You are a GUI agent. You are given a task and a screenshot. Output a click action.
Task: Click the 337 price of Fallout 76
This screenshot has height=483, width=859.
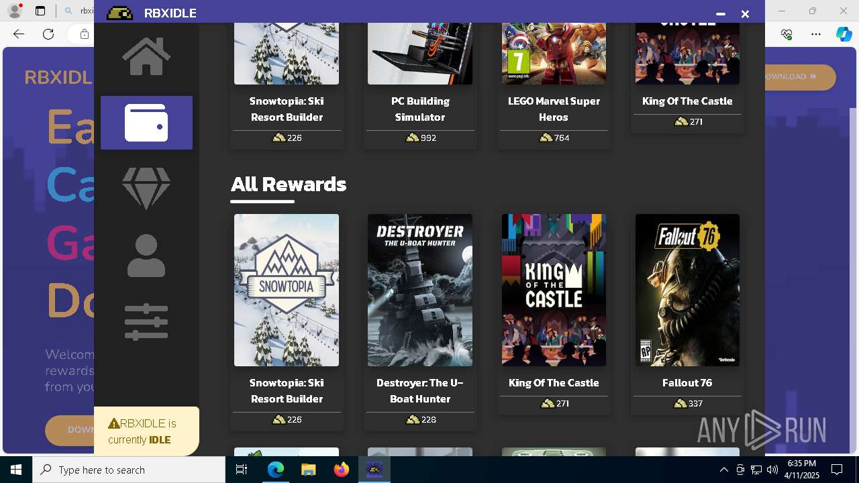(695, 403)
